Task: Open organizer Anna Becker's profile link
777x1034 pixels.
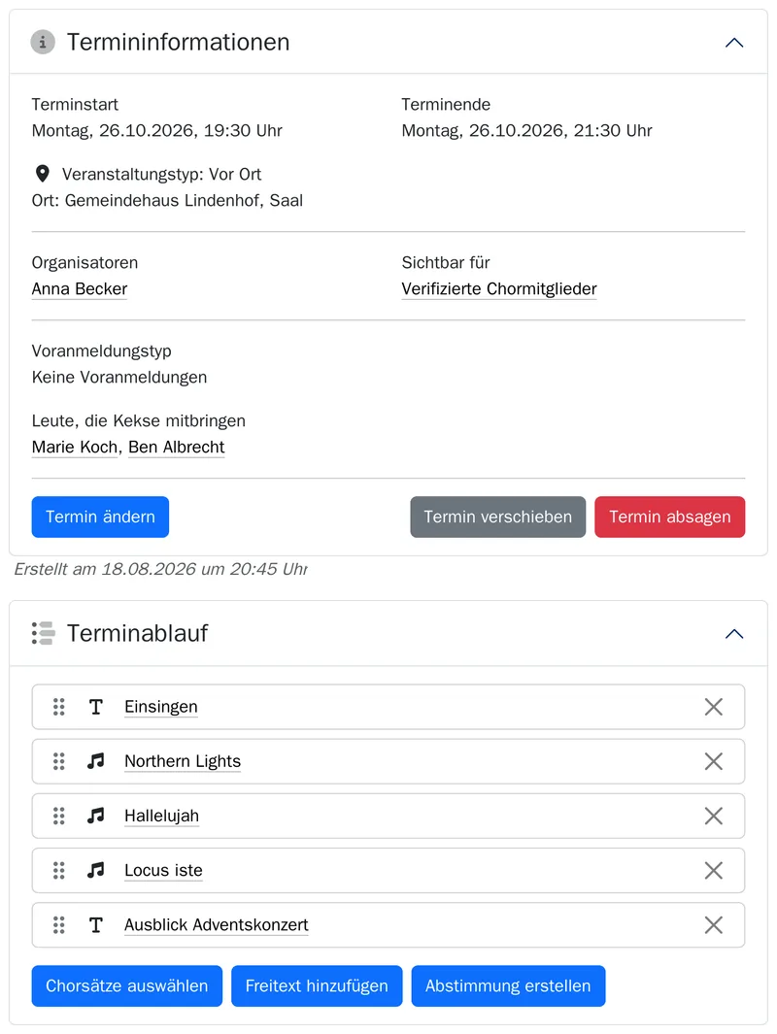Action: pyautogui.click(x=79, y=288)
